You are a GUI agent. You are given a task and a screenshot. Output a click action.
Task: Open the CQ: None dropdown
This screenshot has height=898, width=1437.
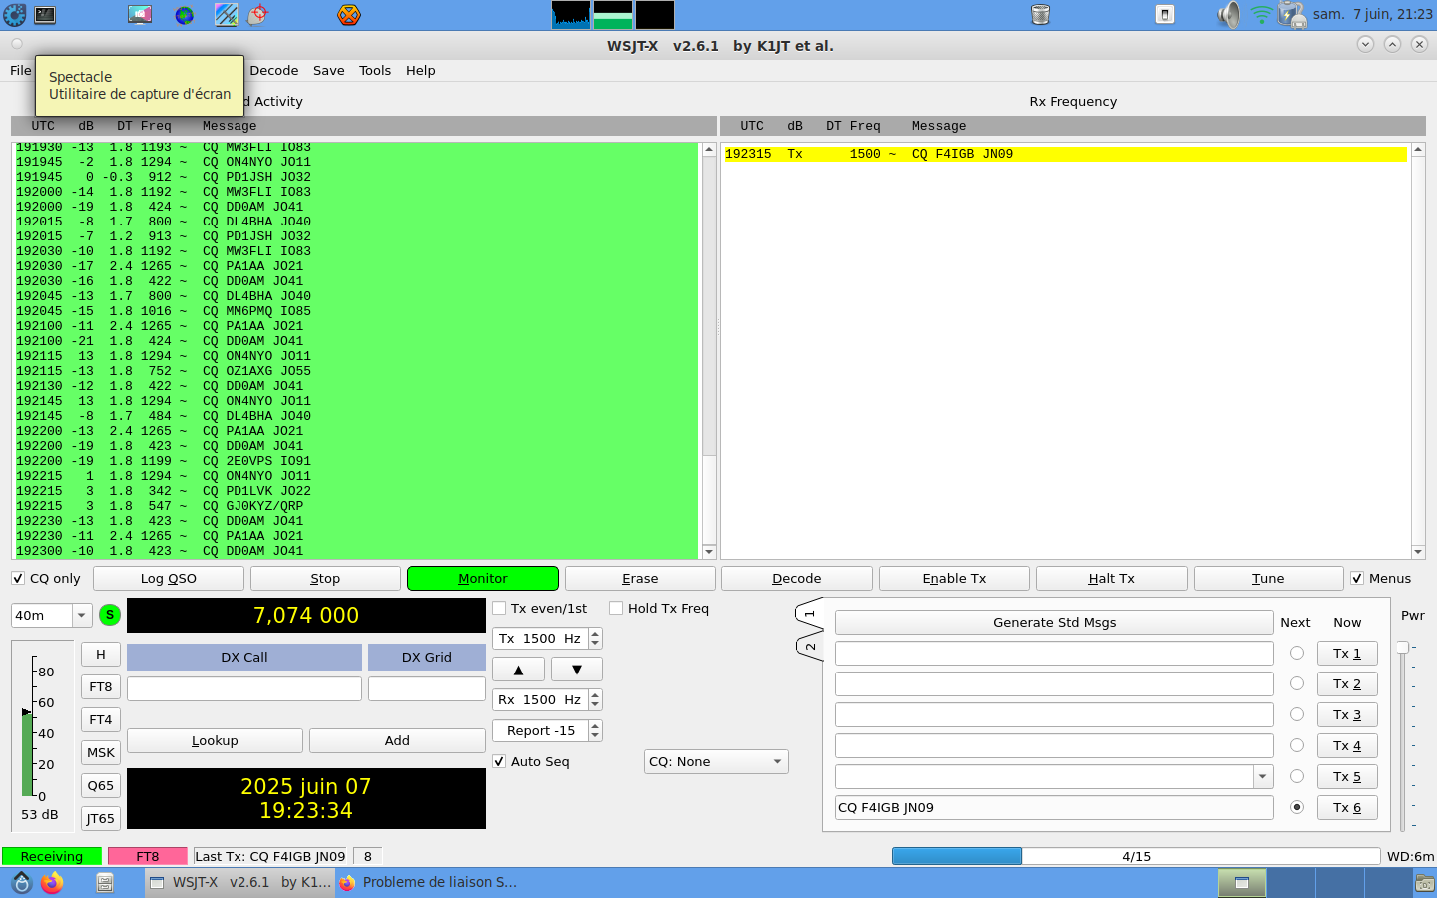tap(717, 762)
